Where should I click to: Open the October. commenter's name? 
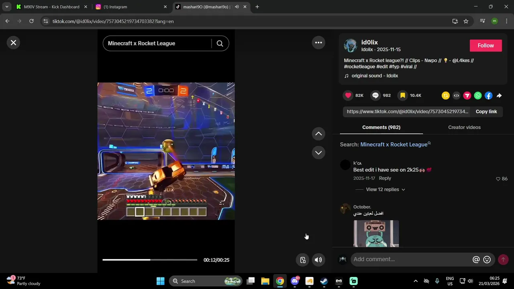pos(362,207)
